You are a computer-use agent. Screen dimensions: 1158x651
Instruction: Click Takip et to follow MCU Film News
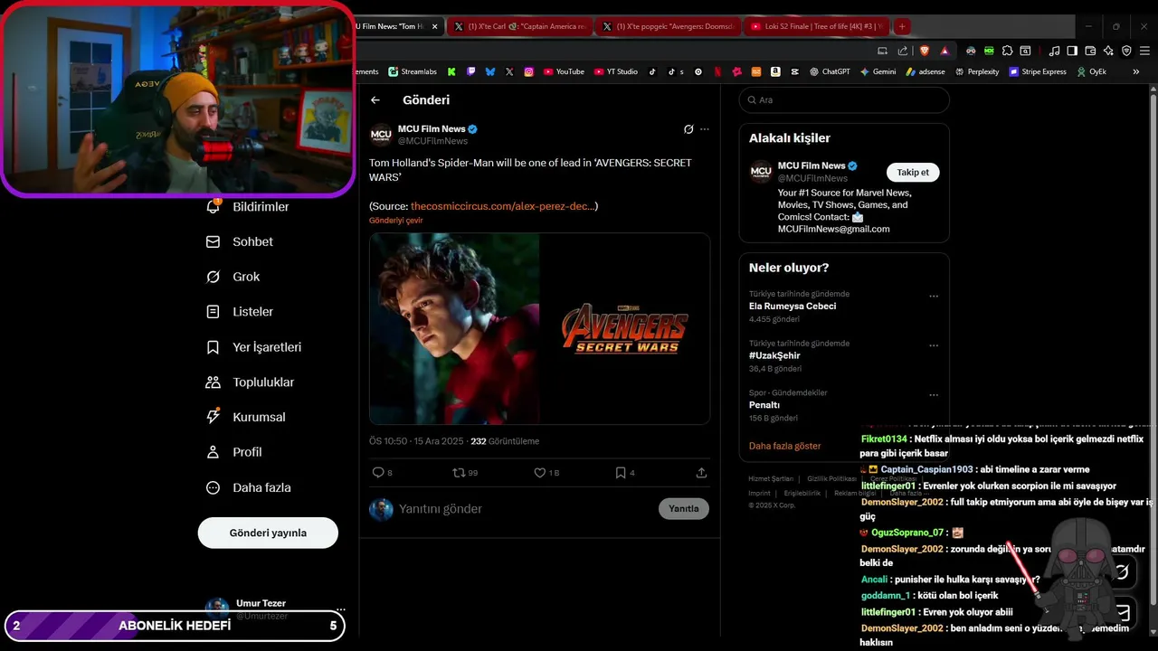tap(913, 172)
